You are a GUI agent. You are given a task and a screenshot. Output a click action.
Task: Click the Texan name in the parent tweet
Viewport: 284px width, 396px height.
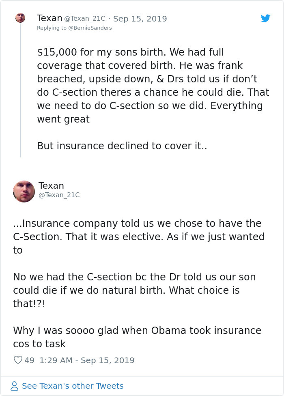pyautogui.click(x=49, y=18)
